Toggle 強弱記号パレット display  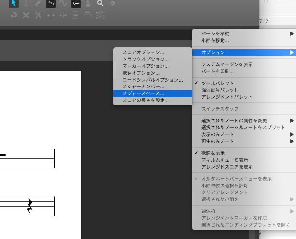click(244, 90)
